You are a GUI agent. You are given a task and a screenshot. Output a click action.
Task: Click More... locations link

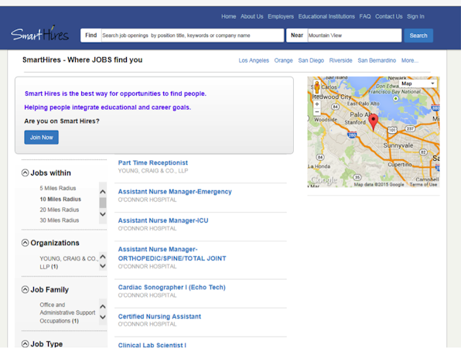pos(409,60)
